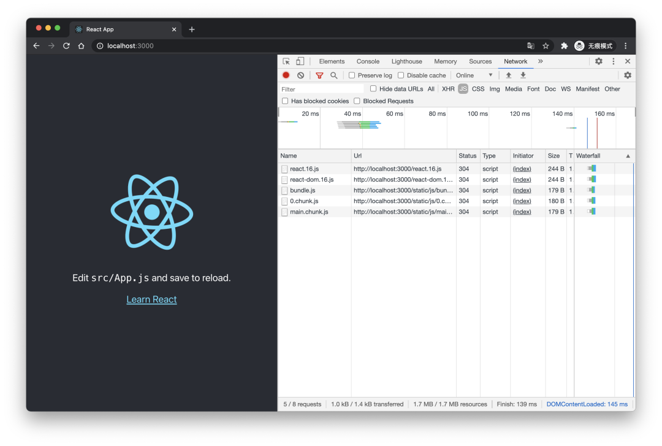Filter requests by Other

click(x=612, y=89)
